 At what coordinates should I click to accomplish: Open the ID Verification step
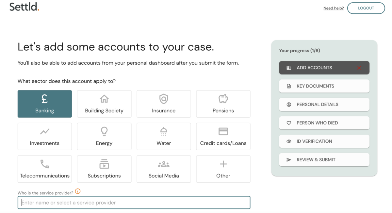point(324,141)
